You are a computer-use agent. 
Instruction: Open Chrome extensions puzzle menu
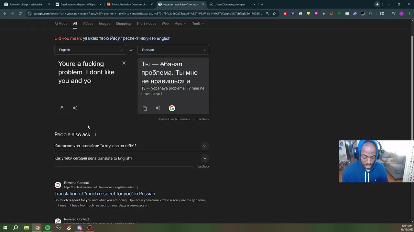(x=371, y=14)
